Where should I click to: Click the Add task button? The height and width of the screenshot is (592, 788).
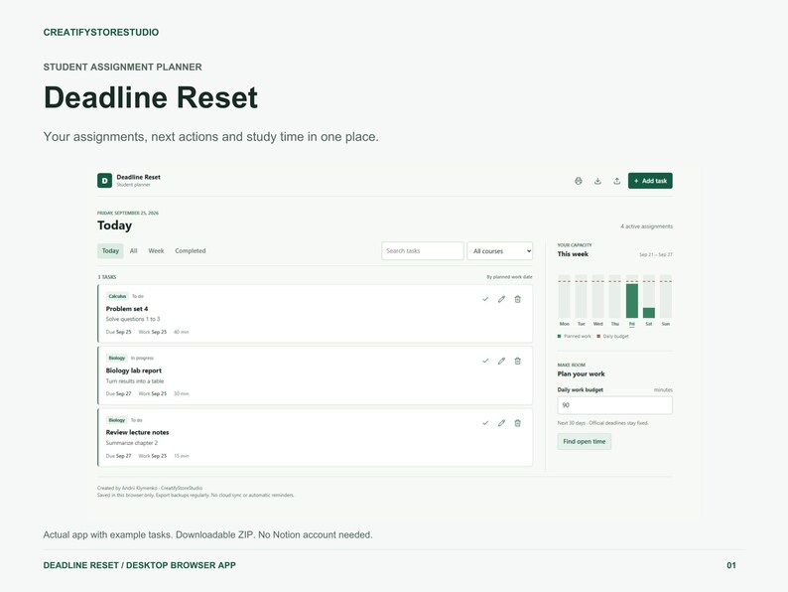(x=650, y=181)
